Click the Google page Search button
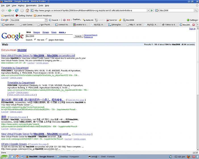 [x=78, y=36]
